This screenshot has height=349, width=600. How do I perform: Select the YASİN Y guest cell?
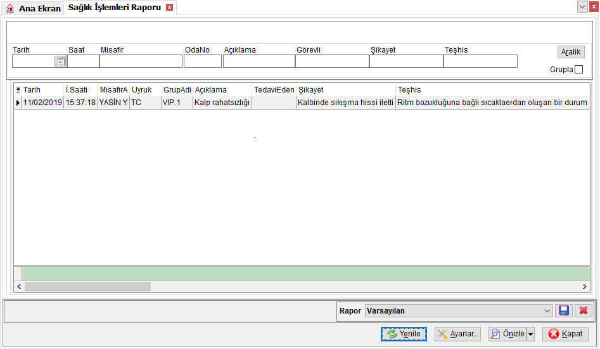click(x=113, y=103)
